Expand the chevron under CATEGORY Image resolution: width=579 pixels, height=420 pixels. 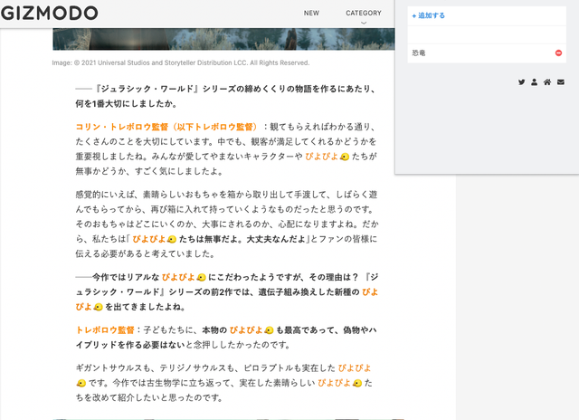pyautogui.click(x=364, y=23)
